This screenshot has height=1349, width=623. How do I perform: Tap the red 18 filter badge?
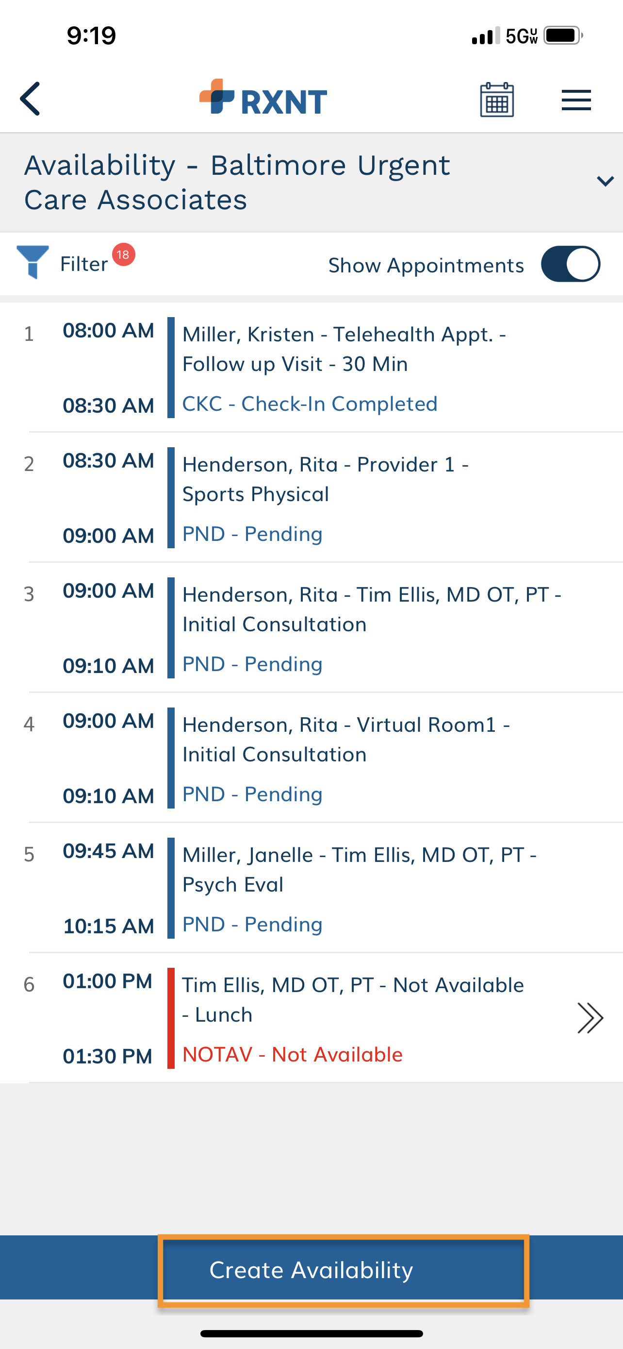click(x=123, y=255)
